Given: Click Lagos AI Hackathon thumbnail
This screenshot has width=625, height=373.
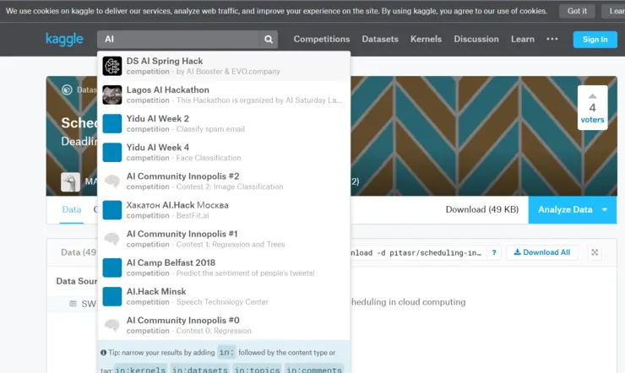Looking at the screenshot, I should tap(112, 95).
